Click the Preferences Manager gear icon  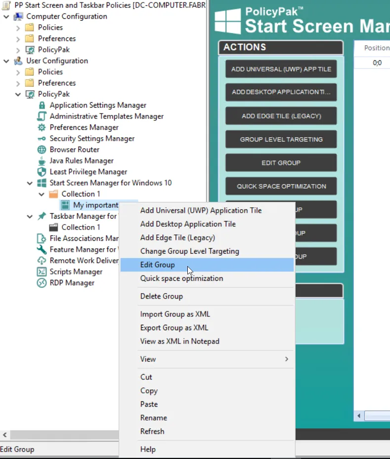click(42, 127)
